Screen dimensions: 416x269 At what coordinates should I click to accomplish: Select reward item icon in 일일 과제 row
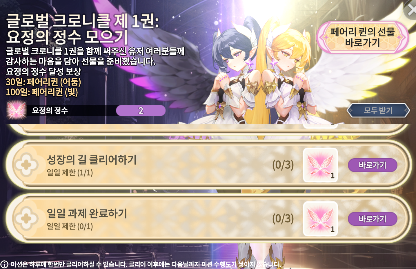click(x=320, y=219)
